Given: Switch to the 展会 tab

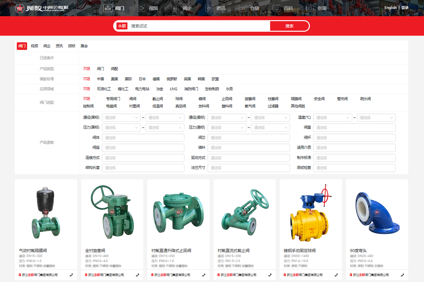Looking at the screenshot, I should point(84,46).
